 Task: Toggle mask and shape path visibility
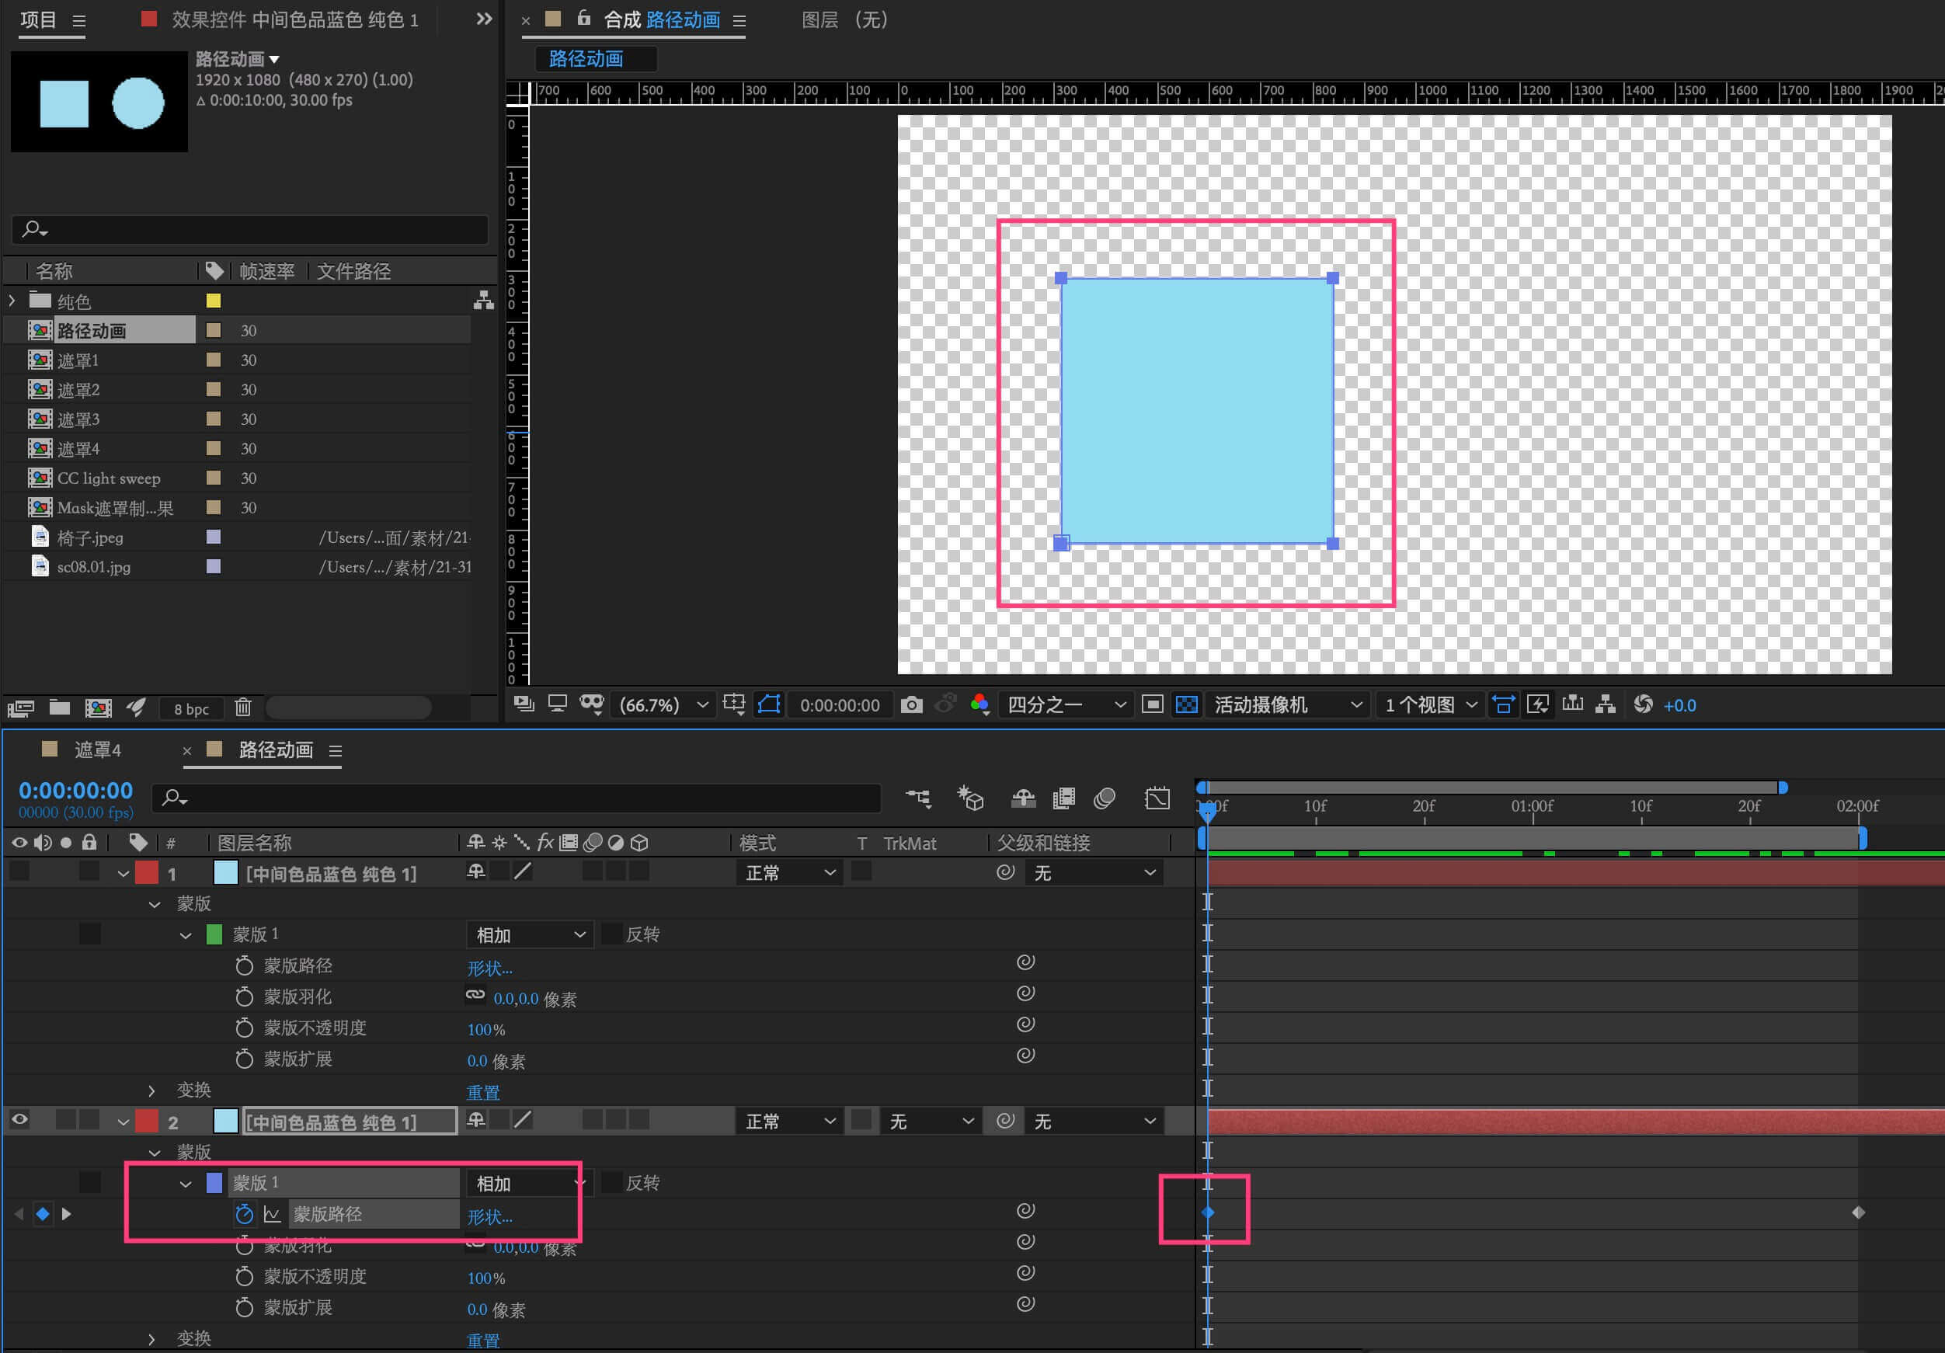tap(768, 705)
